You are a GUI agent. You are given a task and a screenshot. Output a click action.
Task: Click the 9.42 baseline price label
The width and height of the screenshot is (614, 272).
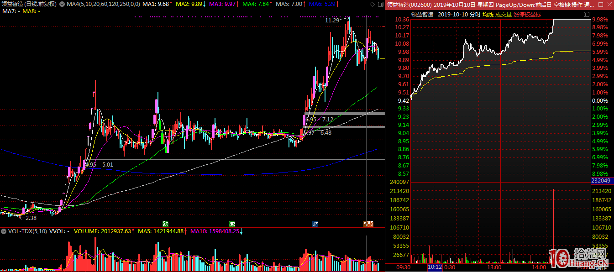tap(404, 100)
